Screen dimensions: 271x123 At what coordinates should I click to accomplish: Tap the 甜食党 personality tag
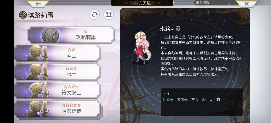[168, 100]
